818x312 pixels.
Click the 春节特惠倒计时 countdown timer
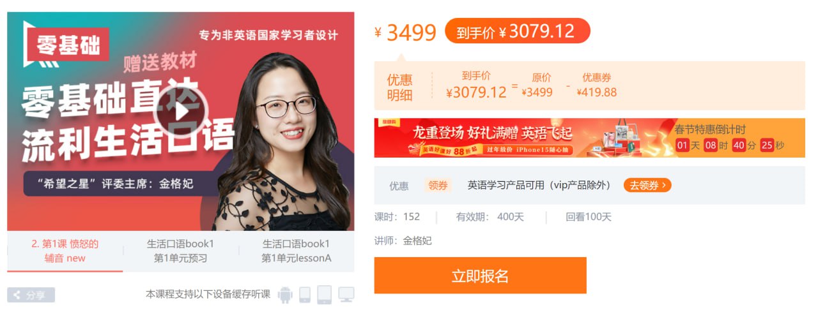pyautogui.click(x=731, y=138)
